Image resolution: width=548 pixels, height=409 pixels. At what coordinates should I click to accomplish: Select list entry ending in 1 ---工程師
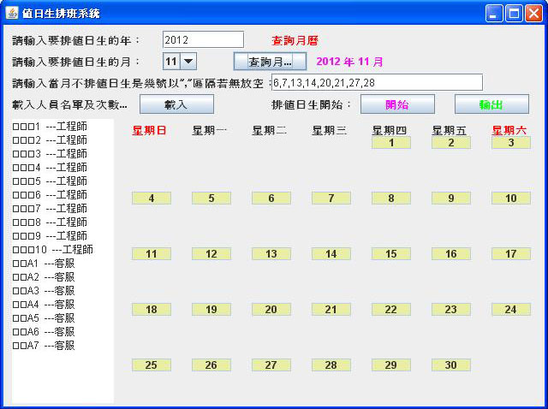tap(63, 126)
